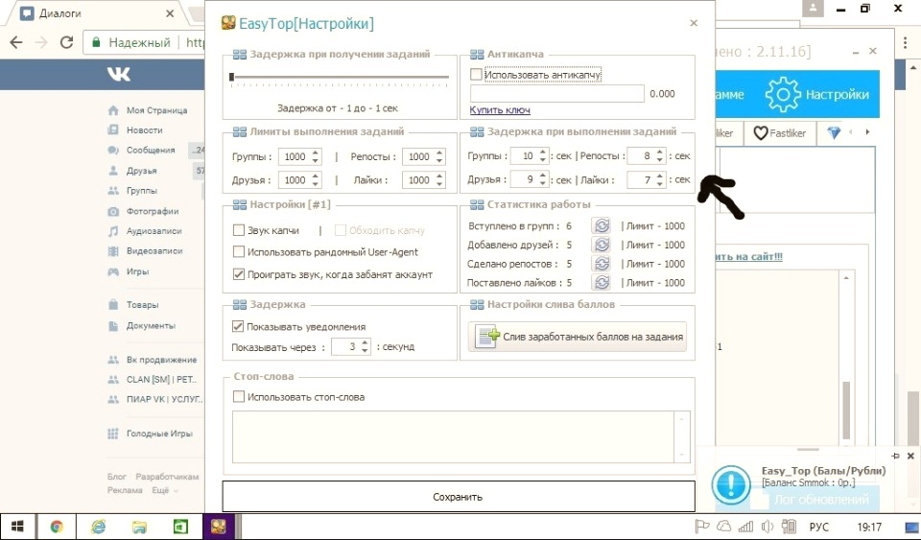Image resolution: width=921 pixels, height=540 pixels.
Task: Close the Easy_Top notification popup
Action: (910, 456)
